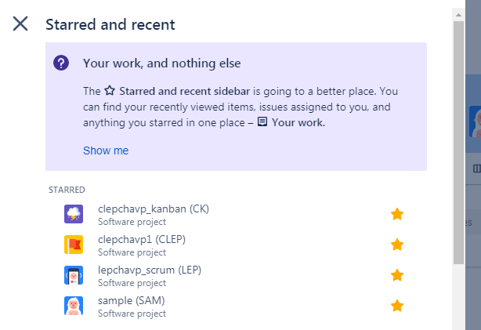This screenshot has height=330, width=481.
Task: Toggle the star for sample (SAM)
Action: pyautogui.click(x=397, y=306)
